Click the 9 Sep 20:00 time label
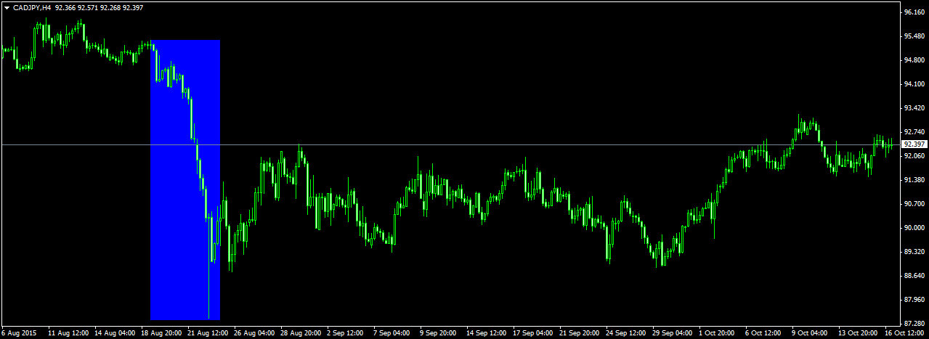The width and height of the screenshot is (929, 339). click(438, 333)
